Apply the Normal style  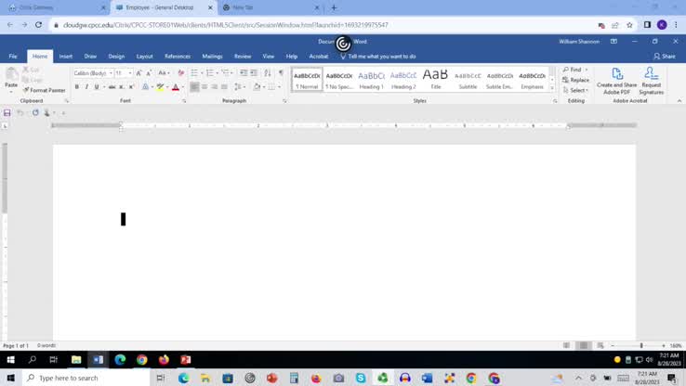pos(307,80)
